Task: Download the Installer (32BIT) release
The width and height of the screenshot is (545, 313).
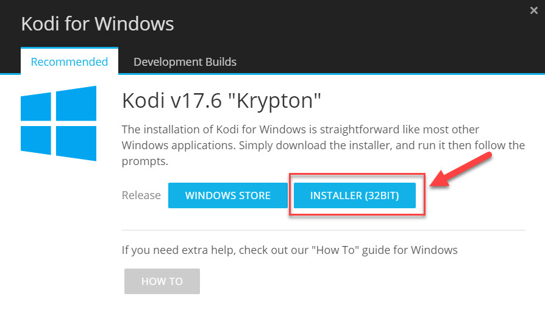Action: (355, 195)
